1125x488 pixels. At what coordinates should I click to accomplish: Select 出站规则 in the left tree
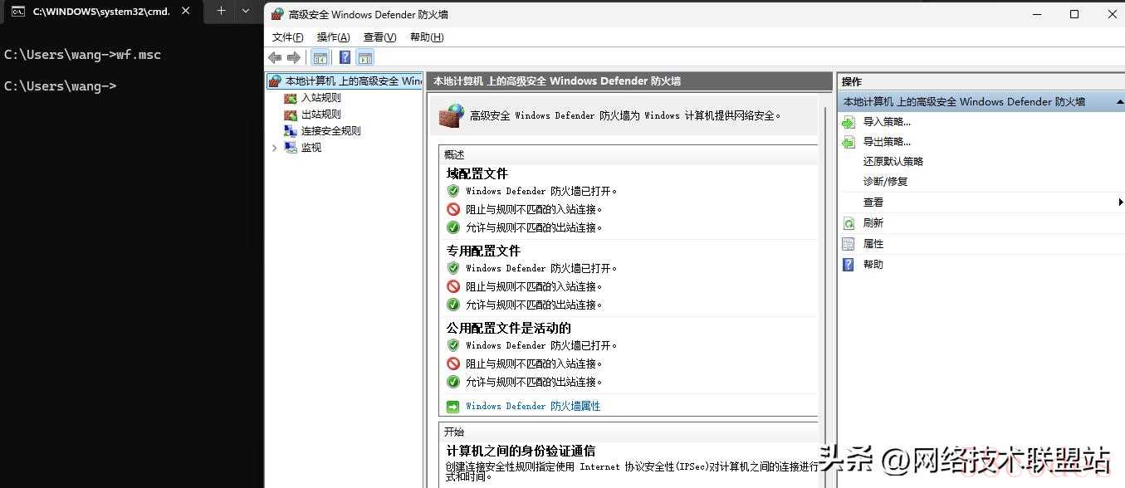tap(320, 115)
